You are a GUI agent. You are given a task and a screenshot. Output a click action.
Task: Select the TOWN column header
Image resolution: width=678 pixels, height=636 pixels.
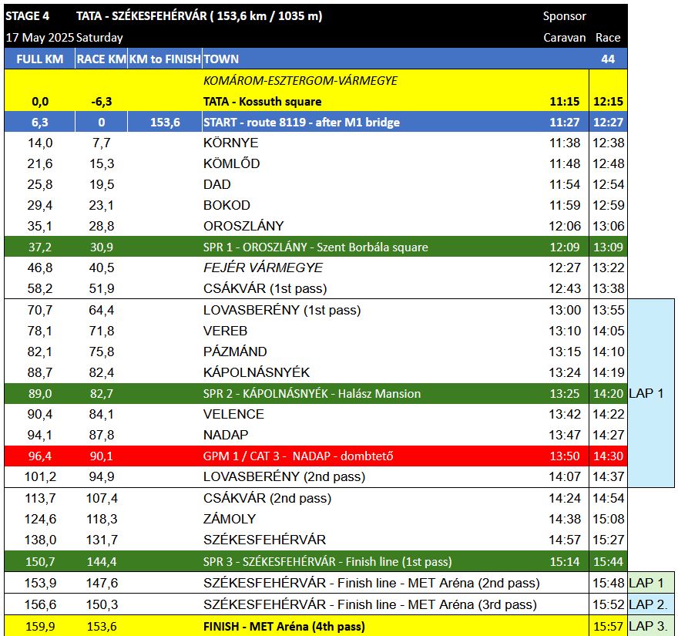[x=221, y=59]
